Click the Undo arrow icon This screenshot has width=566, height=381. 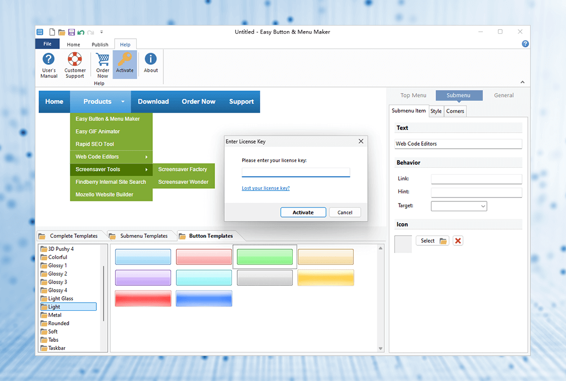click(x=81, y=32)
